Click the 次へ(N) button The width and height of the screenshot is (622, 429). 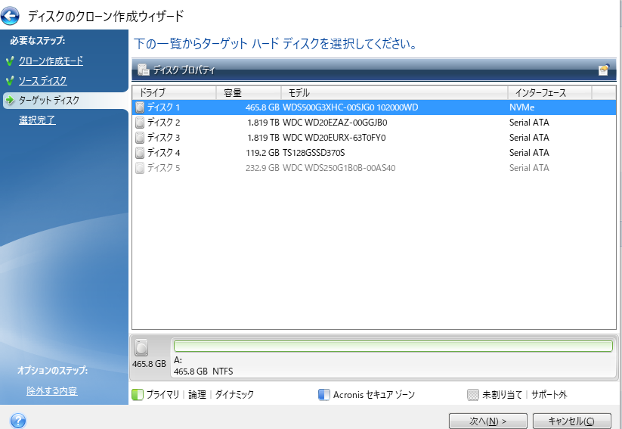(488, 421)
